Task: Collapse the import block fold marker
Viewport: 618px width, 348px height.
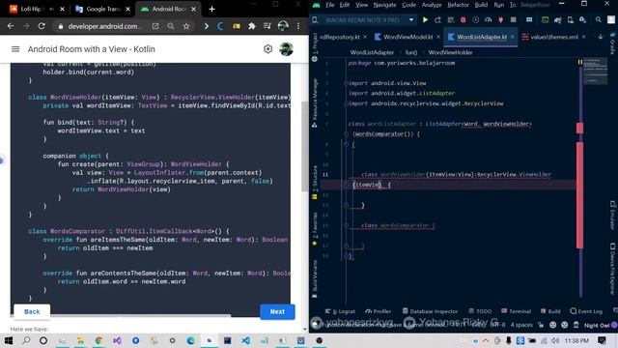Action: pyautogui.click(x=346, y=83)
